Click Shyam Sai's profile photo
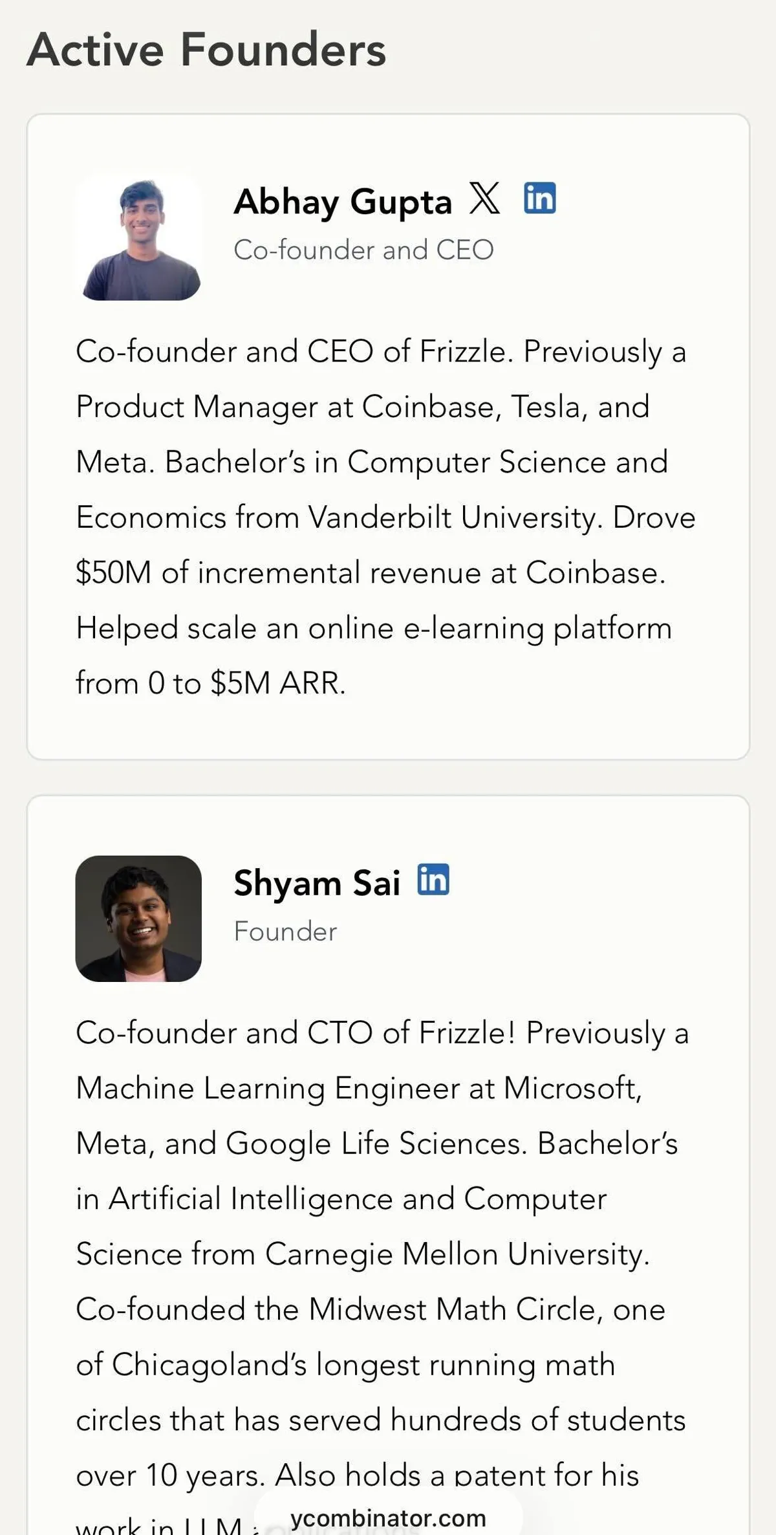 tap(138, 919)
